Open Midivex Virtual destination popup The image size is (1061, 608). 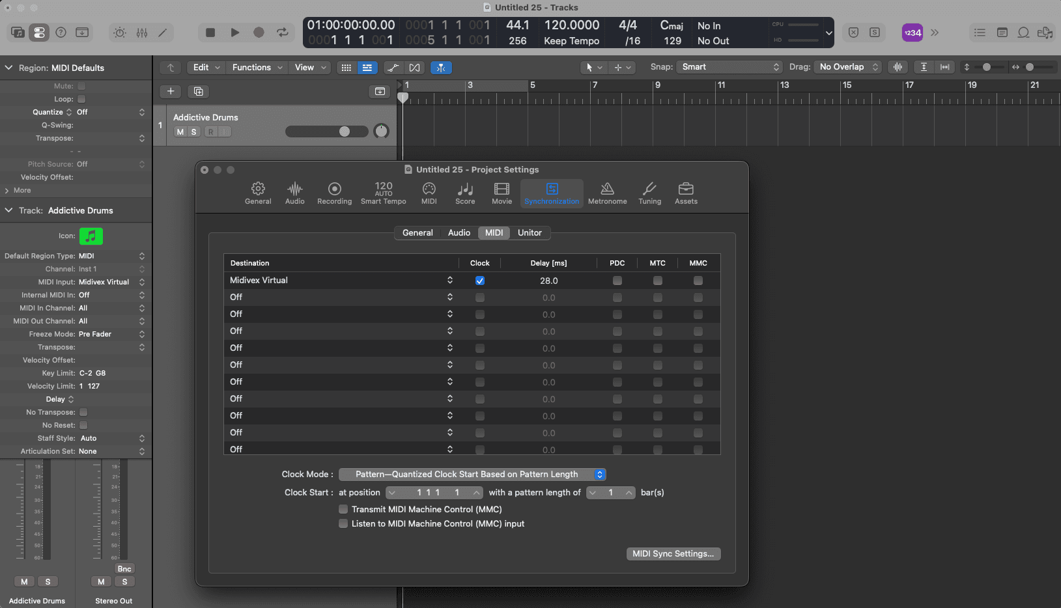point(341,281)
